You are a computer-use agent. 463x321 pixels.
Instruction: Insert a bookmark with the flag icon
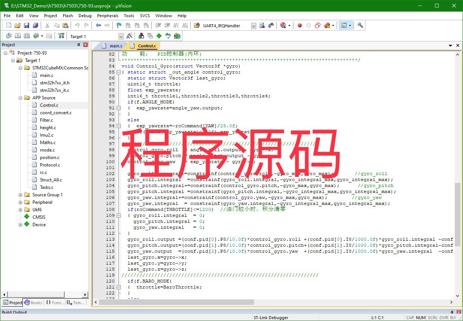coord(119,25)
